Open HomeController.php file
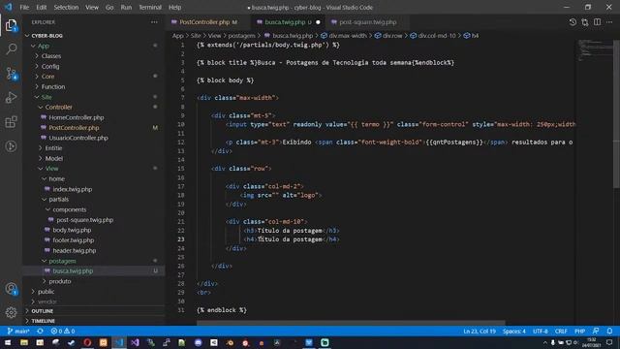620x349 pixels. coord(77,117)
